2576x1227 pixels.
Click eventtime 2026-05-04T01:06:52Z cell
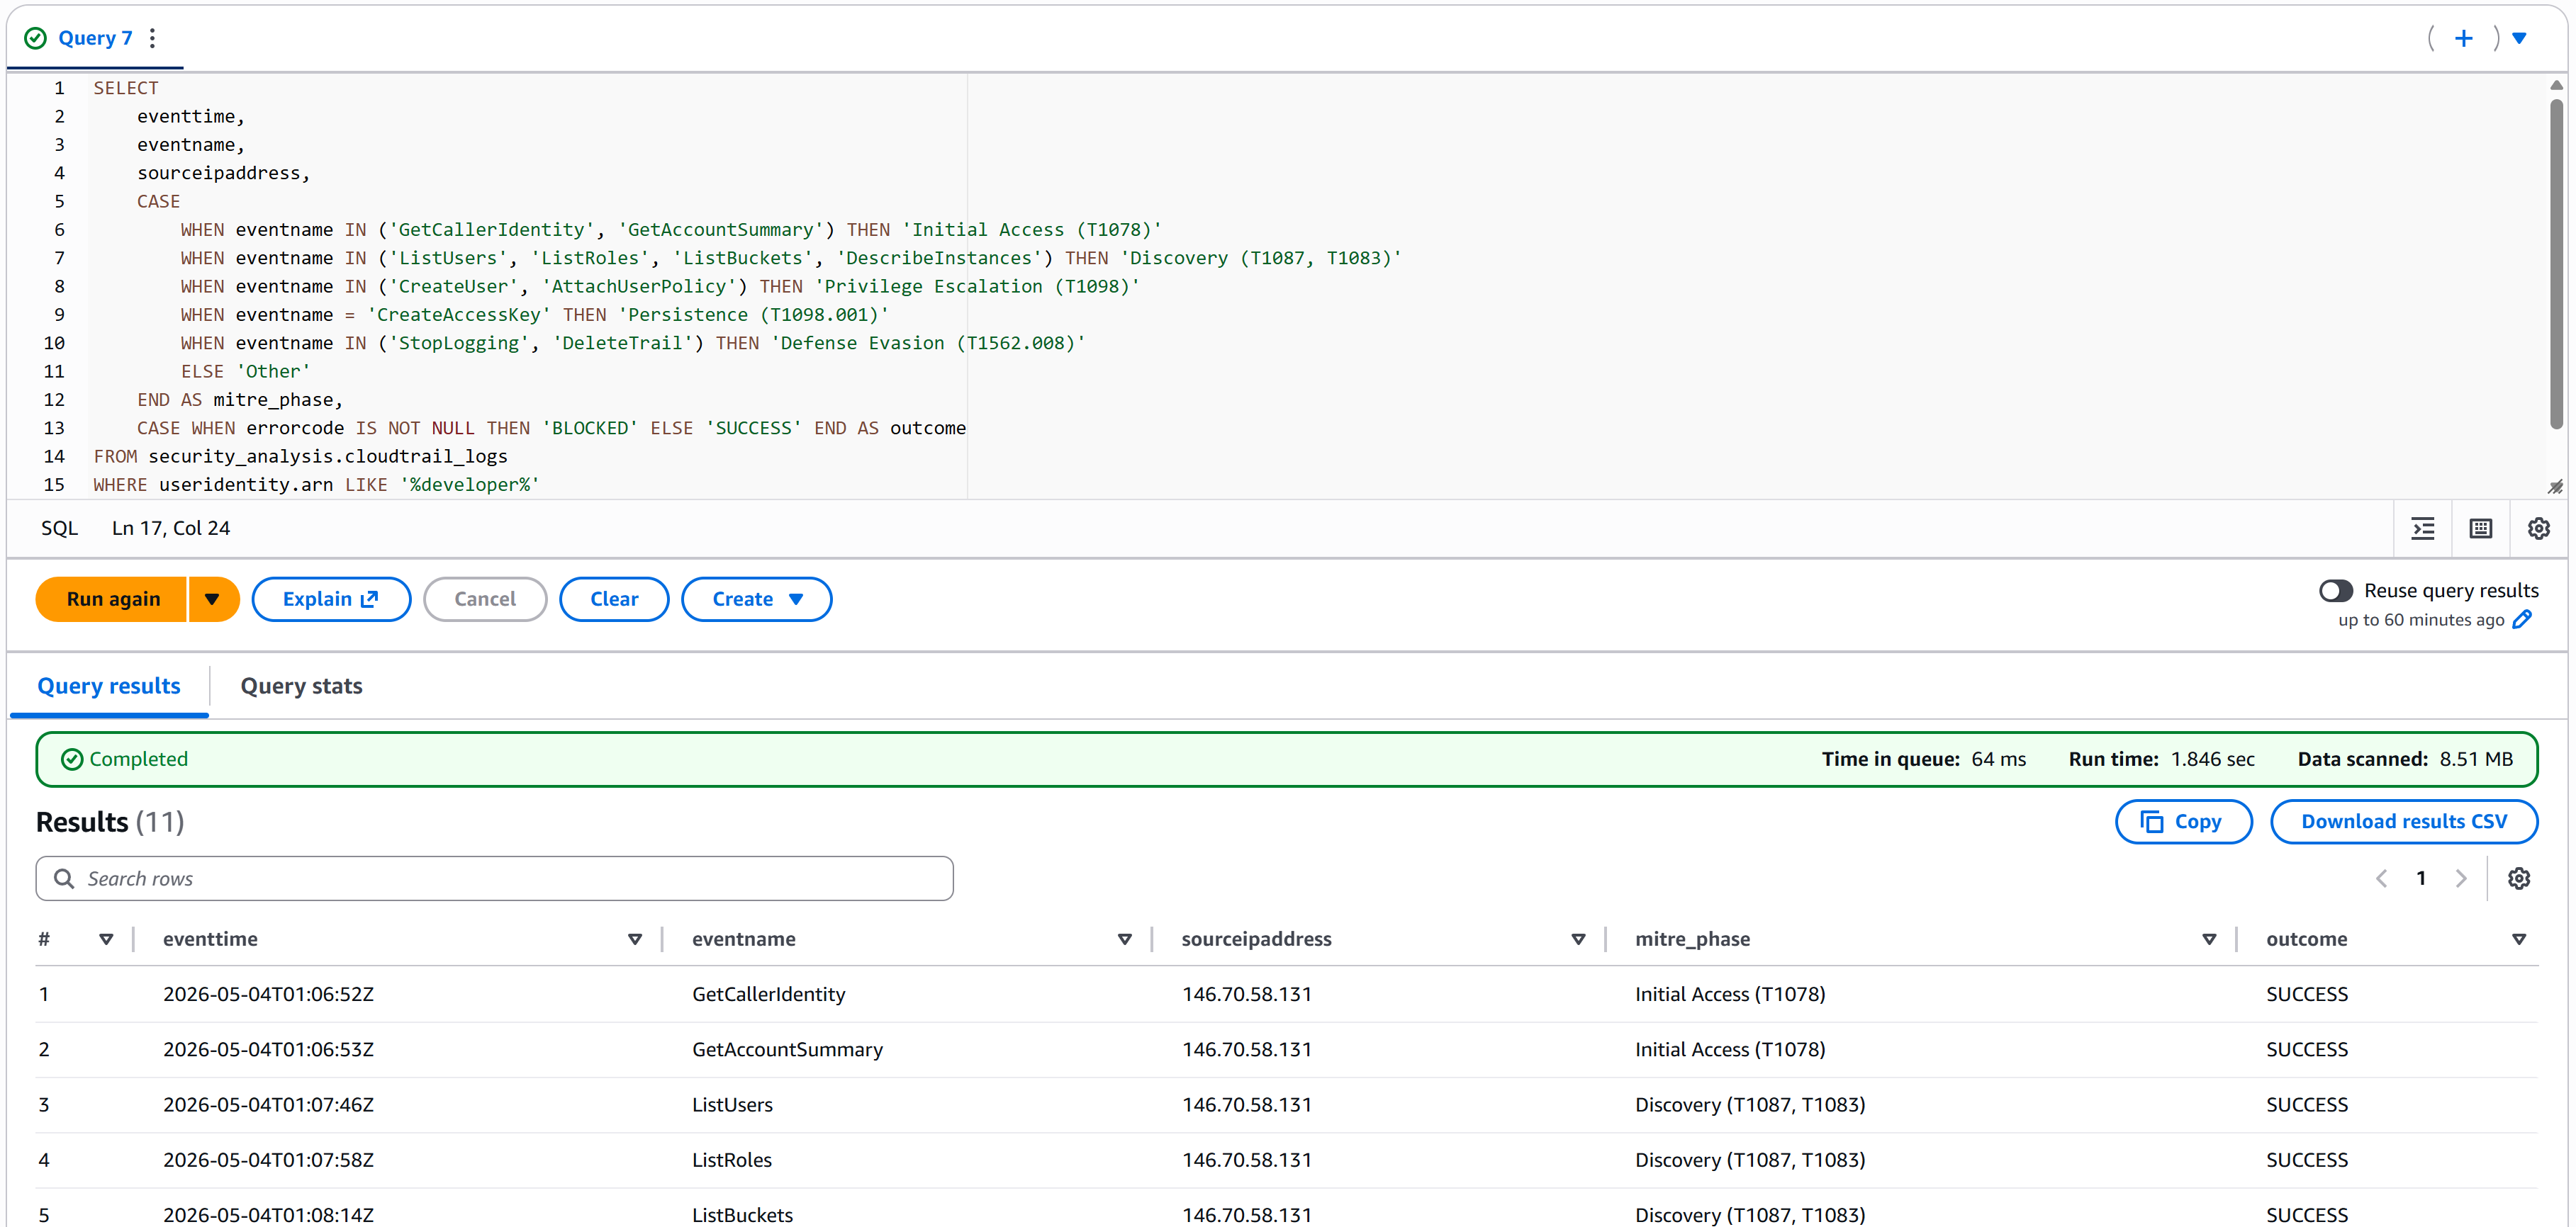pyautogui.click(x=268, y=994)
